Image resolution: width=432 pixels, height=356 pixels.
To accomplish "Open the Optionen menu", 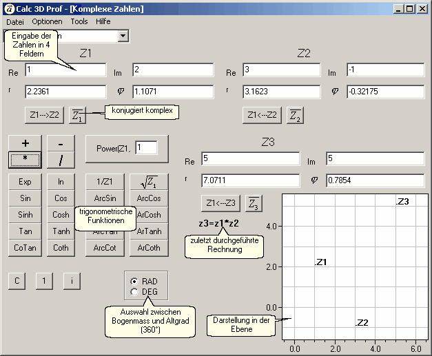I will [47, 21].
